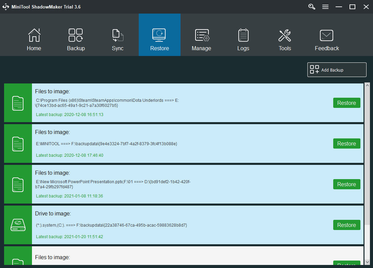Click 'Latest backup: 2020-12-08 17:46:40' text
The width and height of the screenshot is (373, 268).
click(69, 155)
